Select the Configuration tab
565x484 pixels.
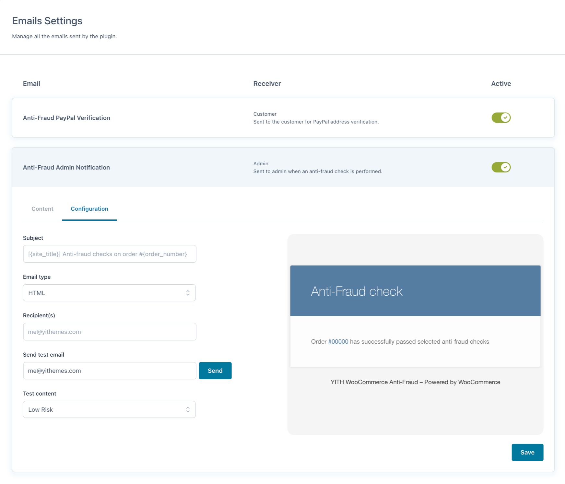[x=89, y=209]
